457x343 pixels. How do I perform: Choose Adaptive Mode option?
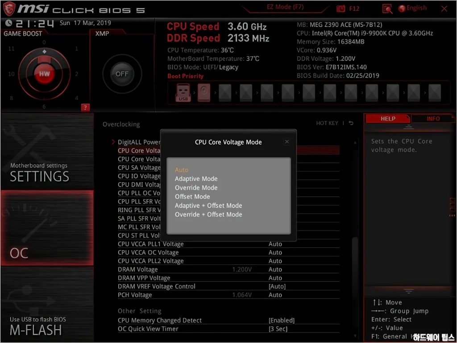196,179
